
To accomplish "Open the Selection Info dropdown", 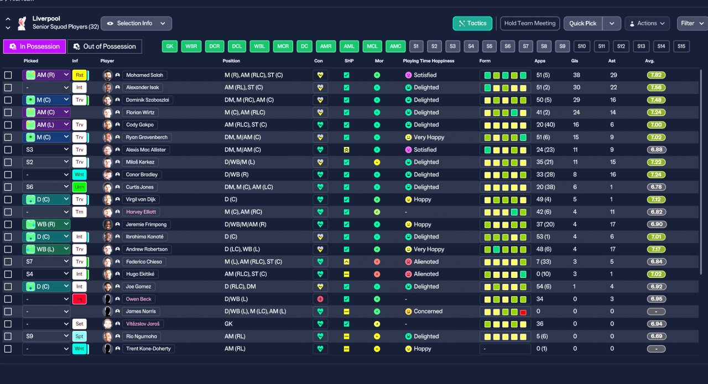I will pyautogui.click(x=136, y=23).
